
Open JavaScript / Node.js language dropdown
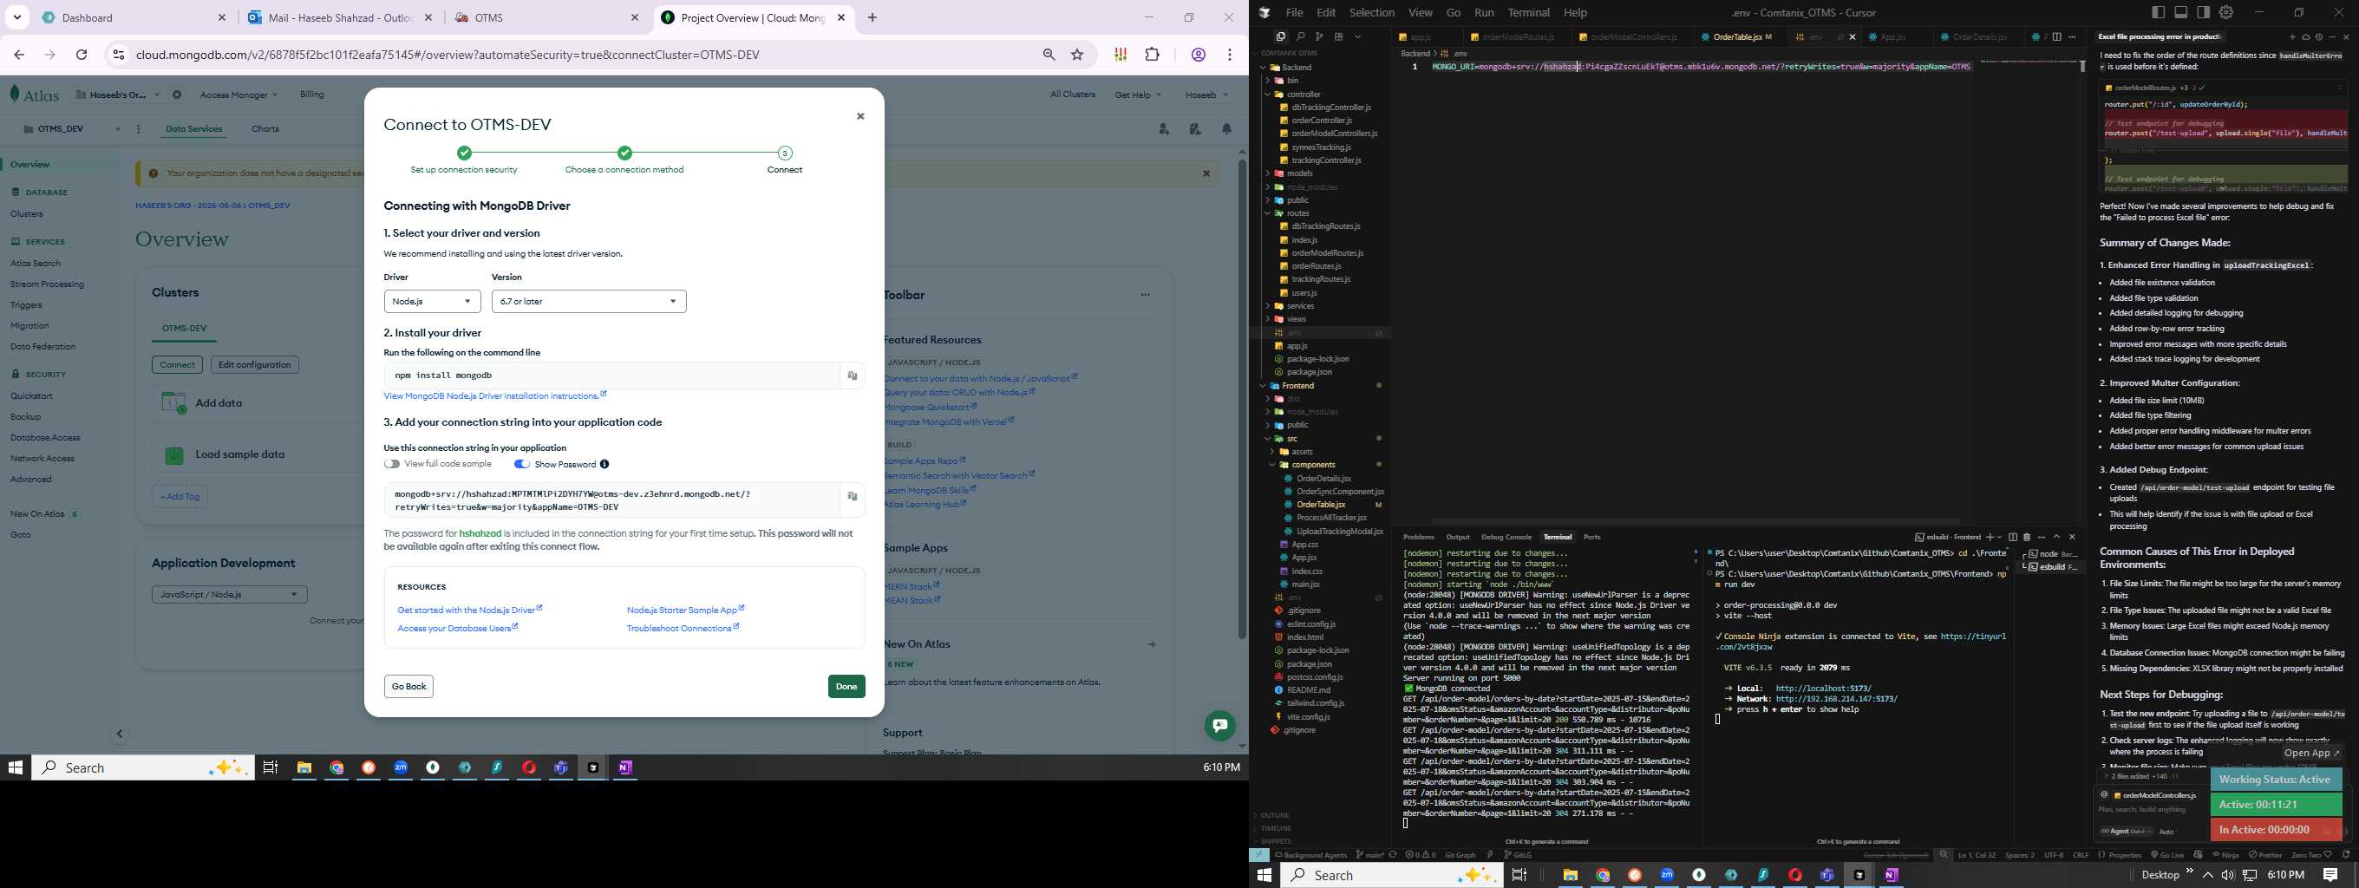(x=229, y=594)
